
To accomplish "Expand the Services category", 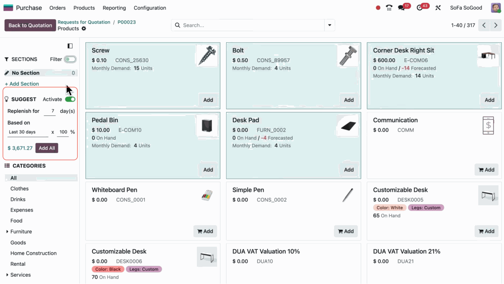I will [x=7, y=275].
